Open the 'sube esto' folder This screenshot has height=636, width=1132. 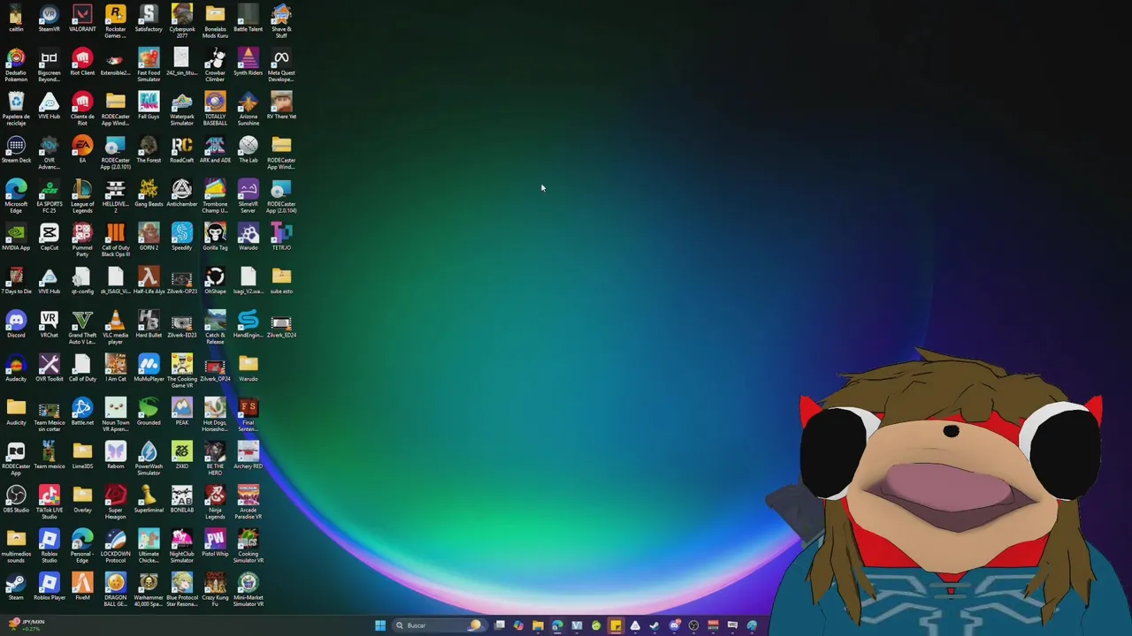coord(281,281)
